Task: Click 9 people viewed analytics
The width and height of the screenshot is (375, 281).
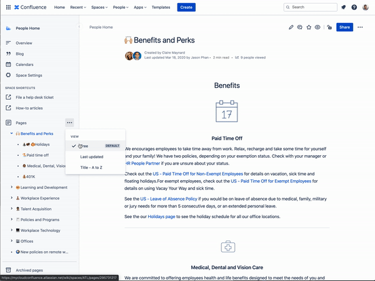Action: tap(251, 57)
